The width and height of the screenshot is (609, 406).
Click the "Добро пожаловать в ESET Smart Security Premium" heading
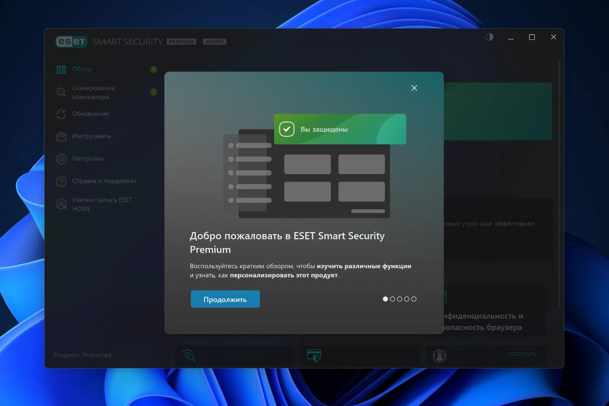[x=287, y=243]
